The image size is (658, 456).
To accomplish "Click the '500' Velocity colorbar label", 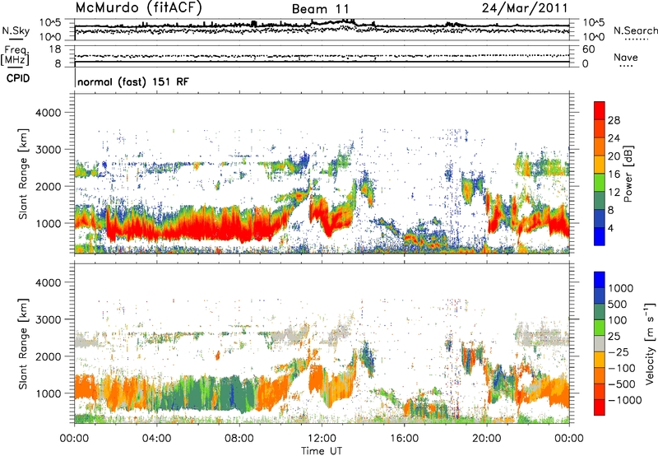I will point(618,304).
